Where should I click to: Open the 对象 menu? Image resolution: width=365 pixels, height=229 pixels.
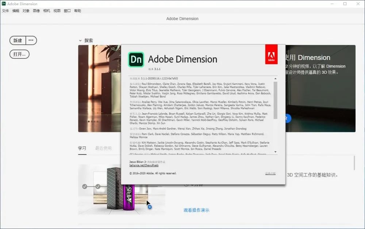click(26, 11)
